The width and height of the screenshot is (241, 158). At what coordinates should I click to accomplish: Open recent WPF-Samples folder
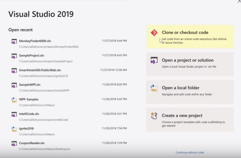click(x=69, y=102)
